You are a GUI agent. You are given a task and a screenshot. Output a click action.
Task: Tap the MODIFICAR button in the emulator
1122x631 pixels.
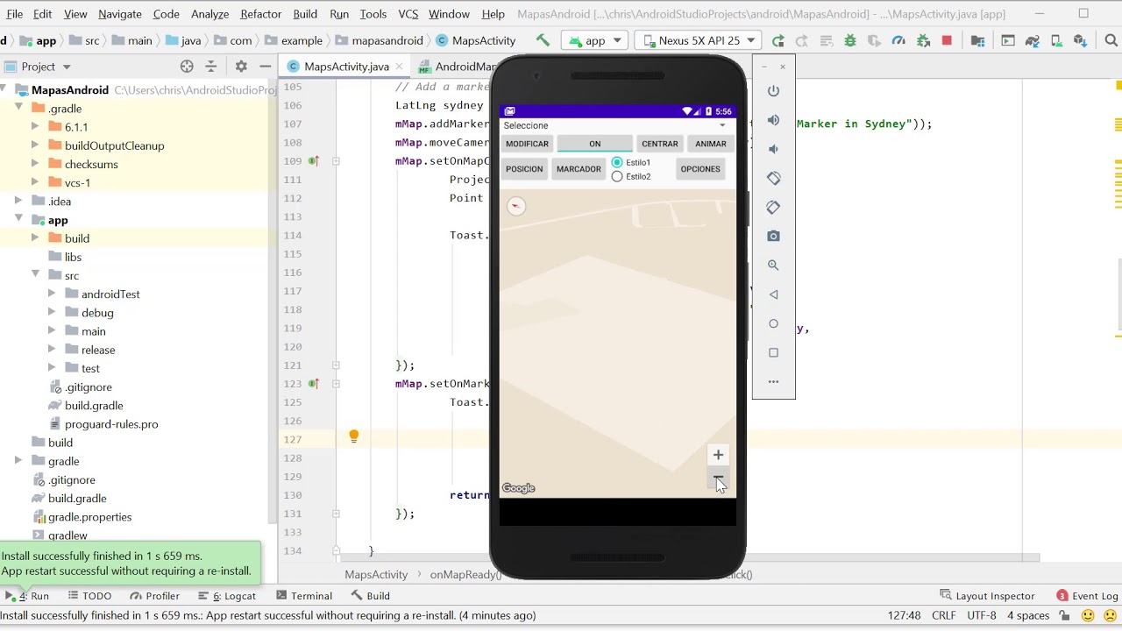527,144
